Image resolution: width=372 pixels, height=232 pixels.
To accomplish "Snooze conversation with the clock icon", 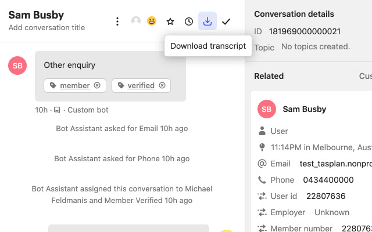I will pos(189,21).
